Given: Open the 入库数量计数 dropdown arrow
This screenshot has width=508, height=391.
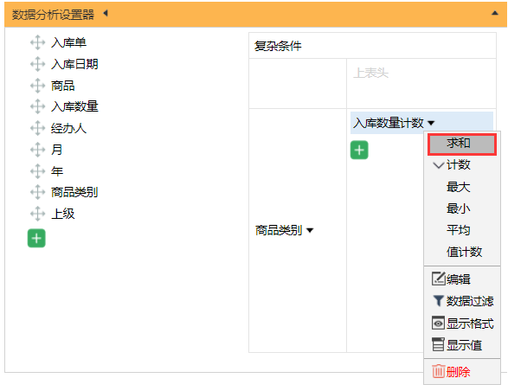Looking at the screenshot, I should click(x=431, y=123).
